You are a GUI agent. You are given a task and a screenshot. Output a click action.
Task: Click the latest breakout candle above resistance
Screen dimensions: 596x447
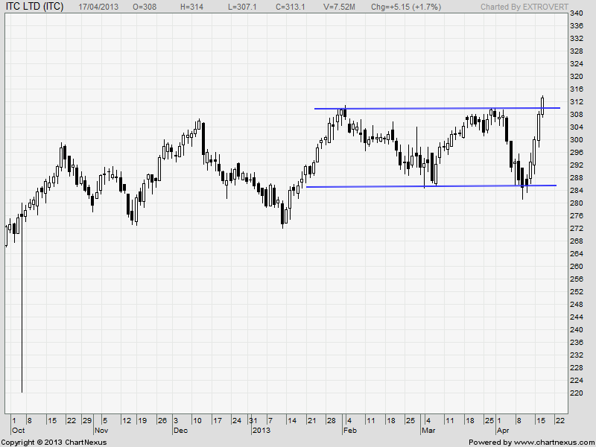[x=543, y=105]
